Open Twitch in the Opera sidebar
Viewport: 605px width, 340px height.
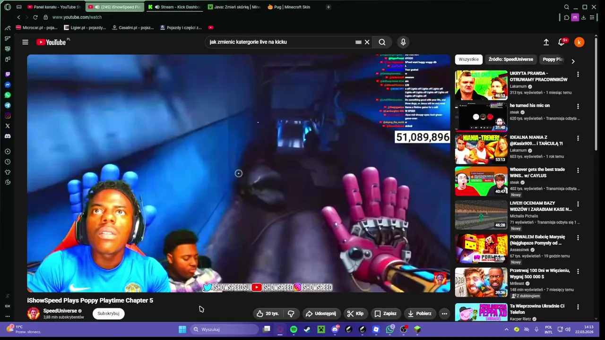tap(8, 74)
